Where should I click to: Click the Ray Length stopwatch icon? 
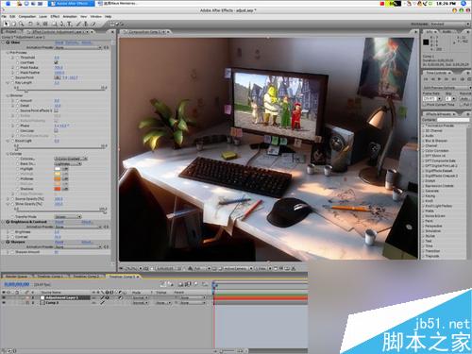point(13,82)
